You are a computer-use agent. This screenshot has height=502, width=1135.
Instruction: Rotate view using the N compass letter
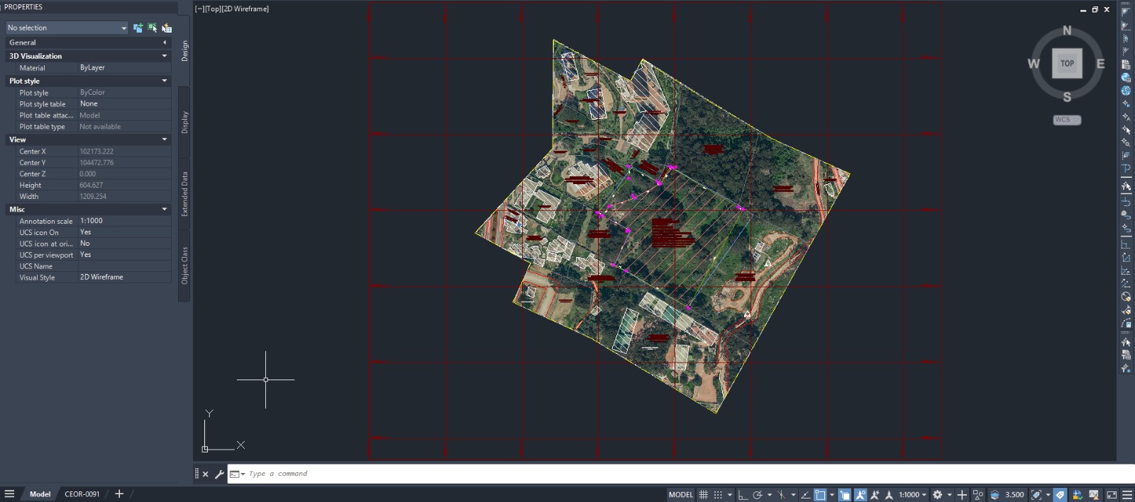[1067, 31]
